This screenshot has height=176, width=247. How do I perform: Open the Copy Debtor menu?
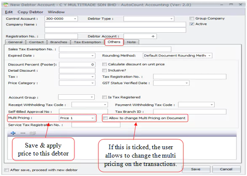coord(30,12)
